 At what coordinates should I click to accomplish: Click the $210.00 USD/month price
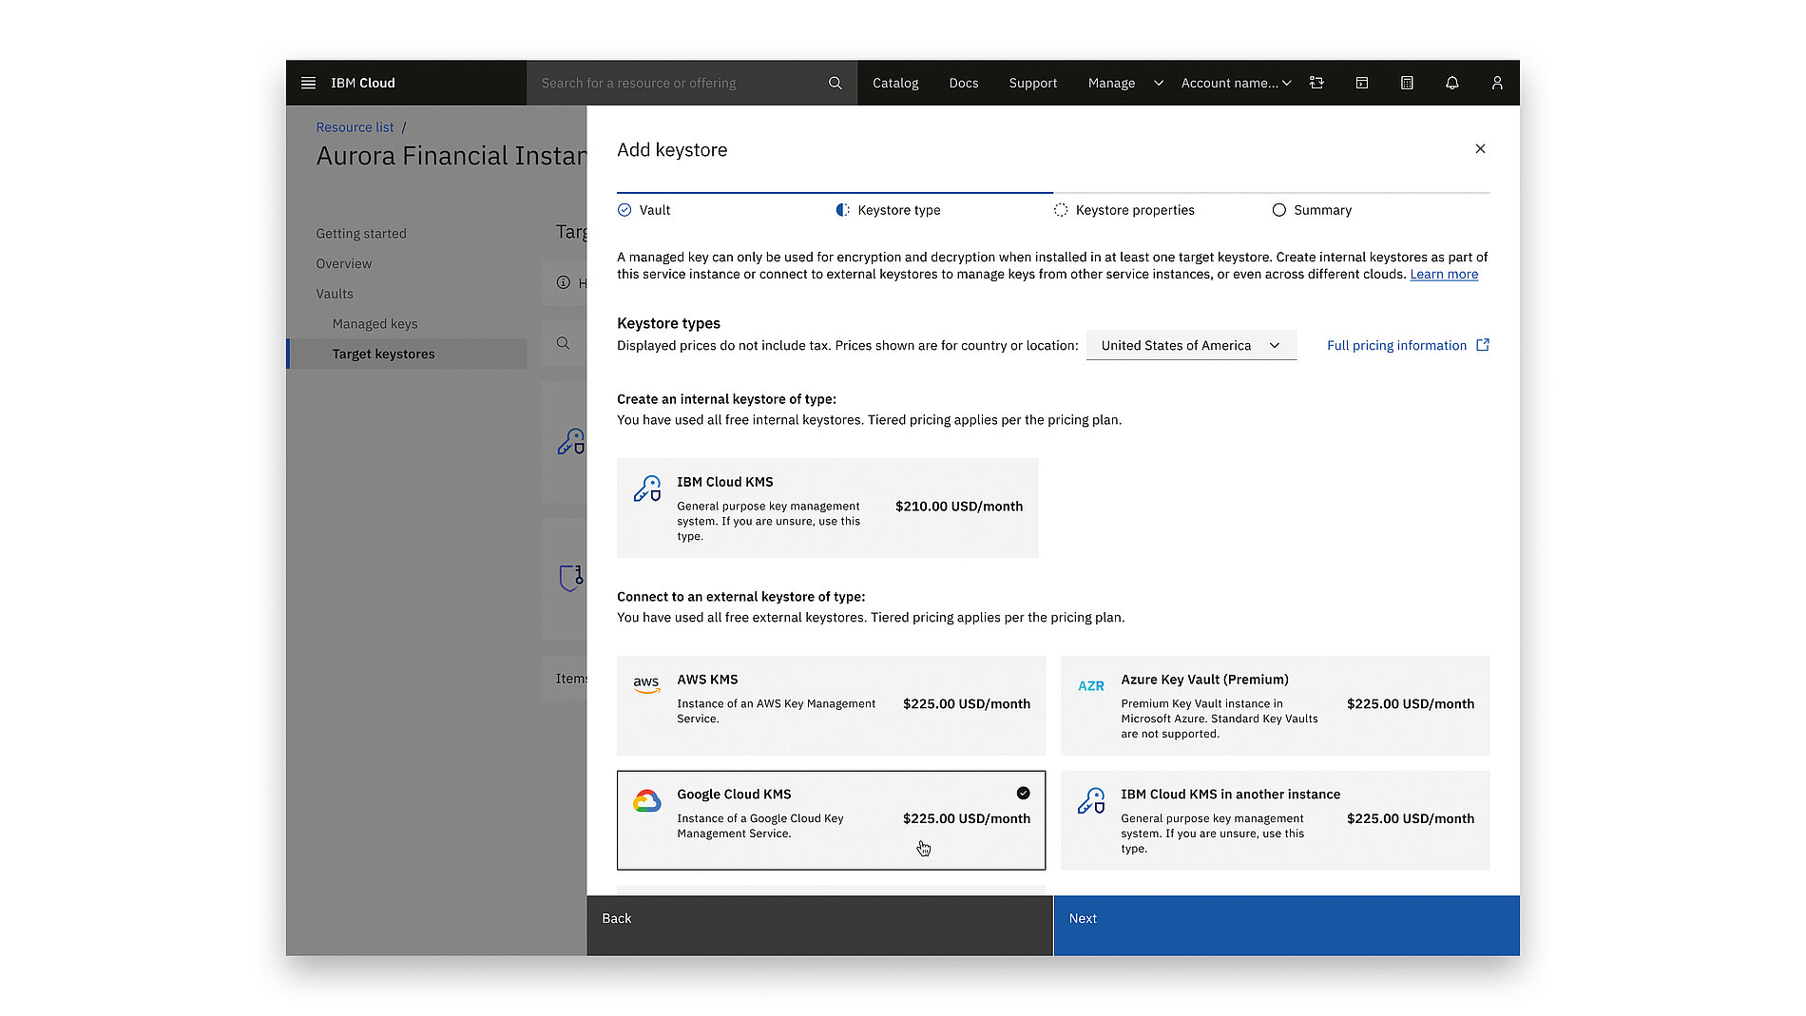[x=959, y=507]
